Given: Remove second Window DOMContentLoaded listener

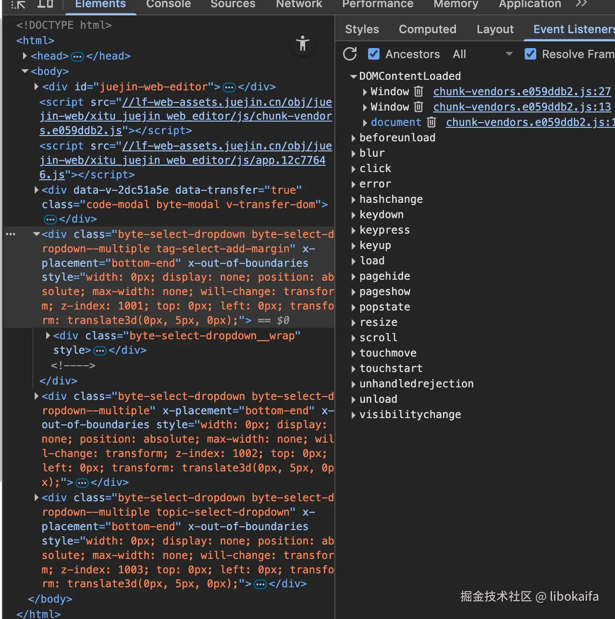Looking at the screenshot, I should coord(419,107).
